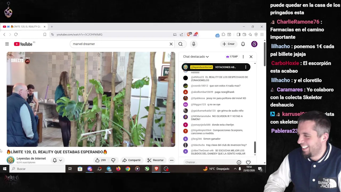Toggle the channel notification bell
This screenshot has width=341, height=192.
(55, 160)
